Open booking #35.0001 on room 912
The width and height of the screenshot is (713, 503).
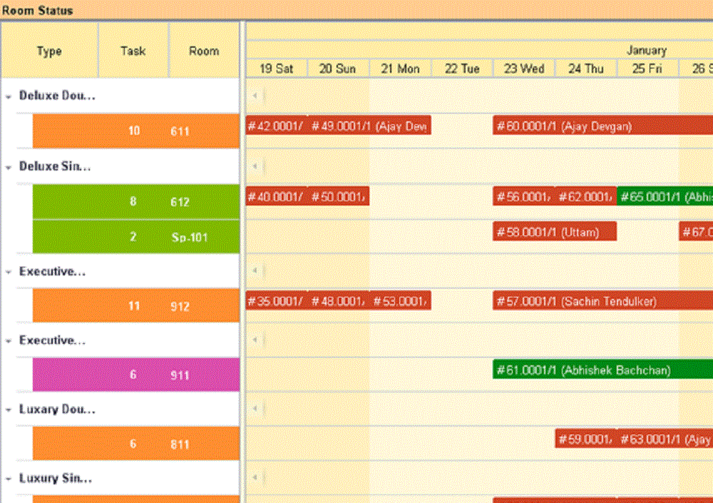click(277, 301)
